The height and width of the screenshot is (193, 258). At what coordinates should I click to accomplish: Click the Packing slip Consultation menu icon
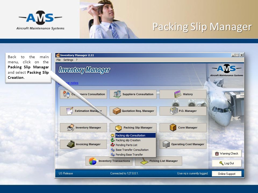pos(113,135)
